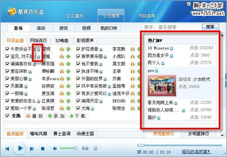Click MV icon next to 10 Minutes
This screenshot has height=157, width=227.
pos(171,48)
